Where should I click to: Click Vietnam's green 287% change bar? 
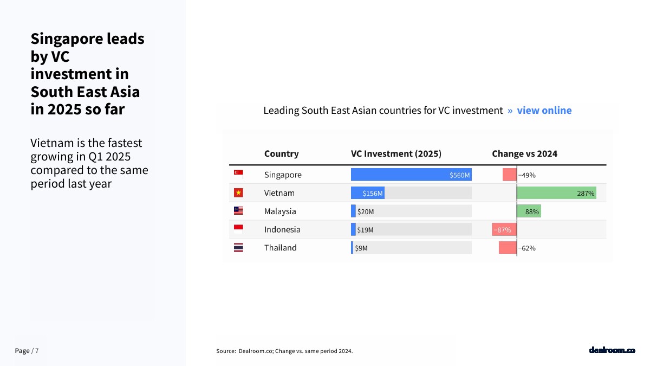pos(557,193)
